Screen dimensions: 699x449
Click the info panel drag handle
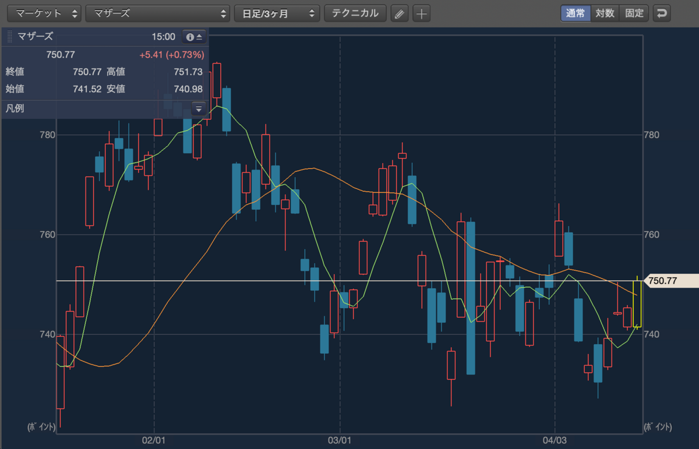coord(9,37)
